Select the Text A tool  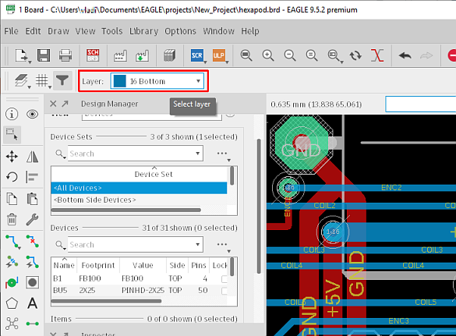tap(32, 303)
